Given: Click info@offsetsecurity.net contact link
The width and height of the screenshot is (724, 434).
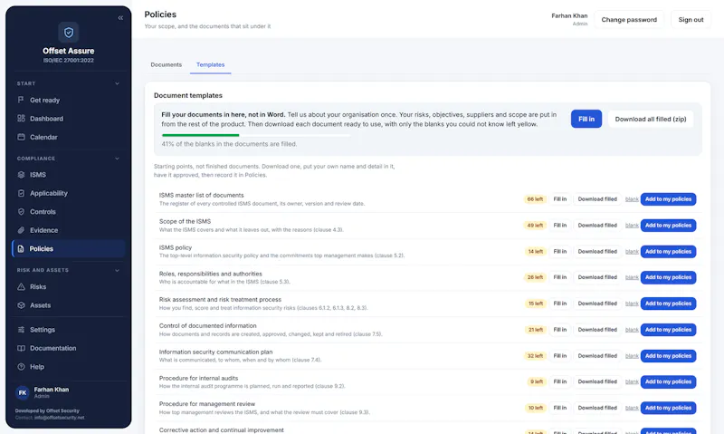Looking at the screenshot, I should 59,418.
